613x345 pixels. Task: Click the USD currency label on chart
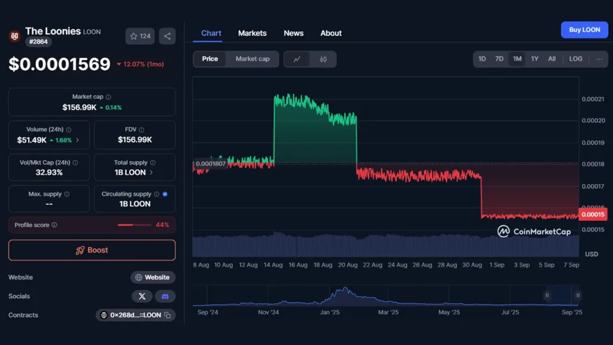pos(591,254)
